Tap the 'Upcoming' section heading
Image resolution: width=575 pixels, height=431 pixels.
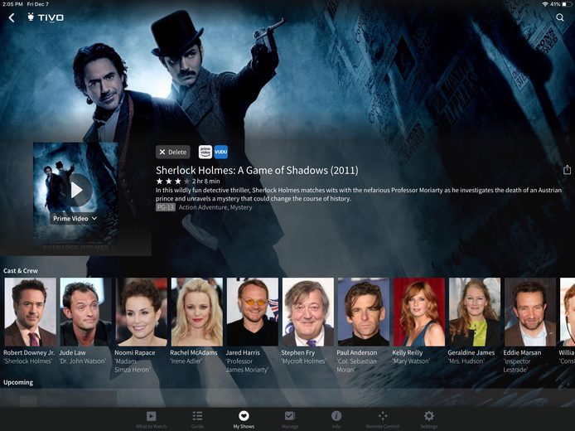pyautogui.click(x=18, y=382)
